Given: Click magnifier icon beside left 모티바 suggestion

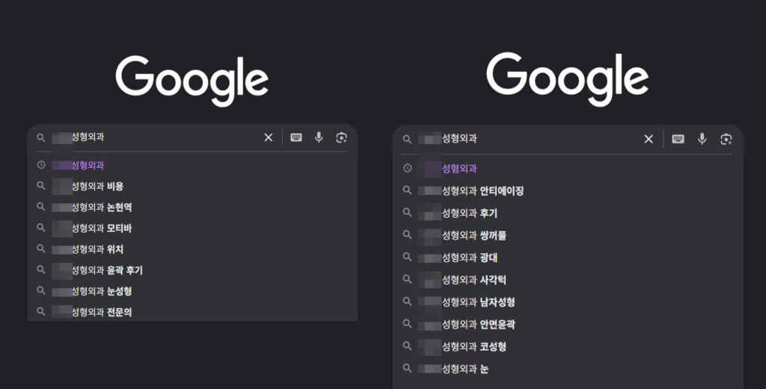Looking at the screenshot, I should click(x=41, y=228).
